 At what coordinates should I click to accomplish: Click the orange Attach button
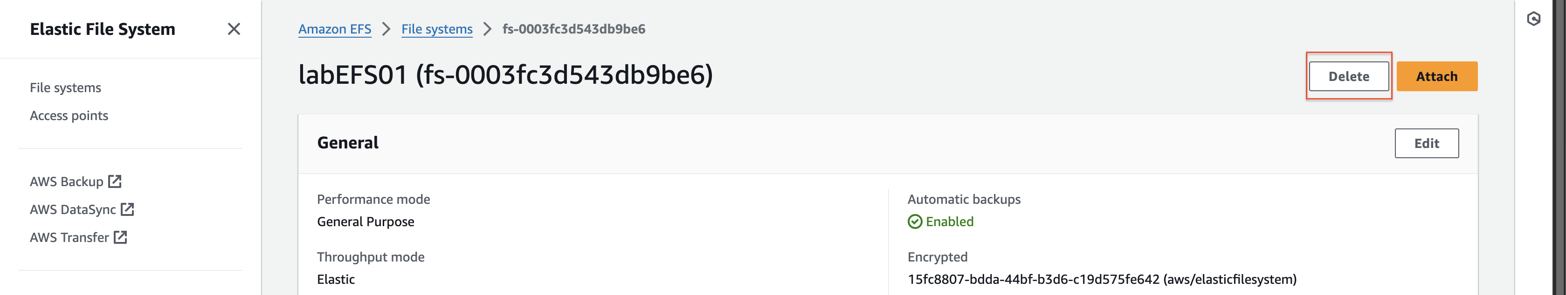point(1436,76)
